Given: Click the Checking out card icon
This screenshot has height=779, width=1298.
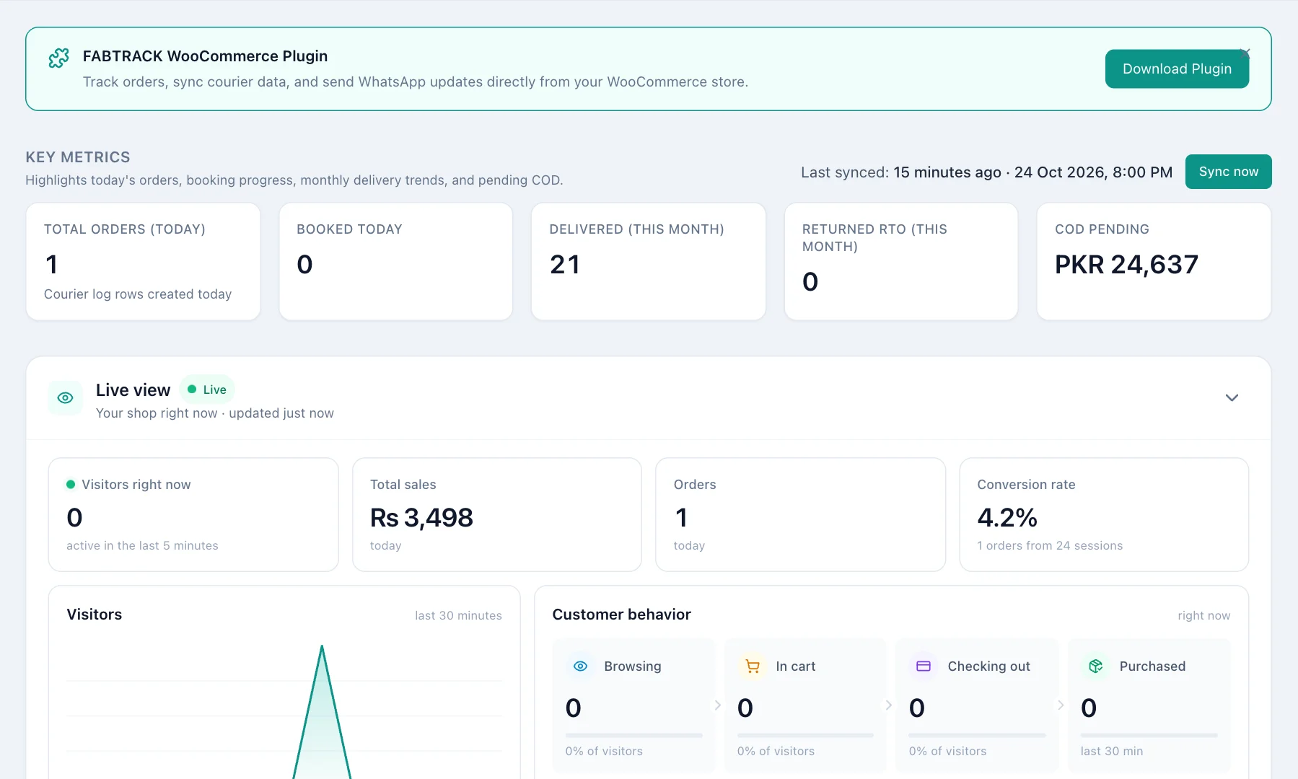Looking at the screenshot, I should tap(924, 666).
